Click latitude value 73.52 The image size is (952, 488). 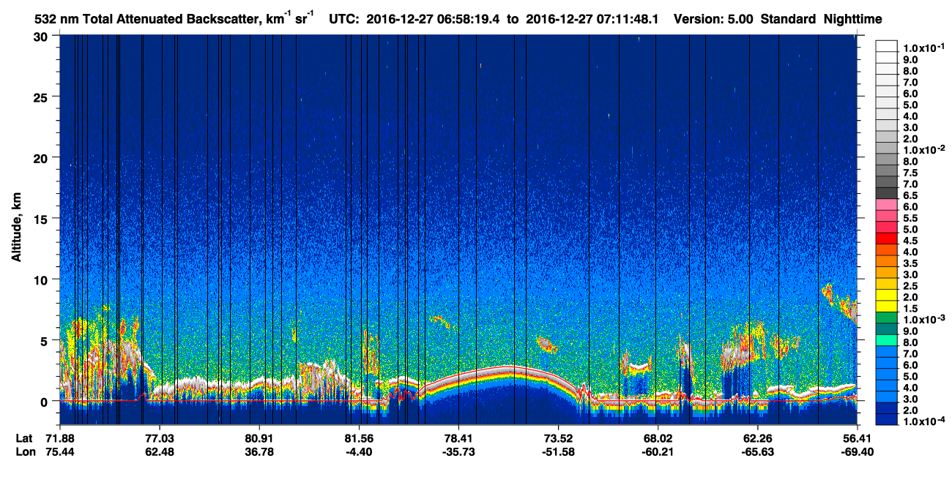point(558,438)
